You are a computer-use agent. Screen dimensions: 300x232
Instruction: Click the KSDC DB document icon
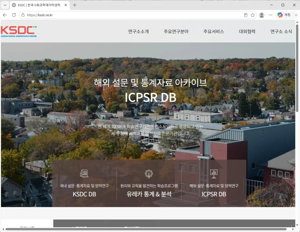coord(84,174)
